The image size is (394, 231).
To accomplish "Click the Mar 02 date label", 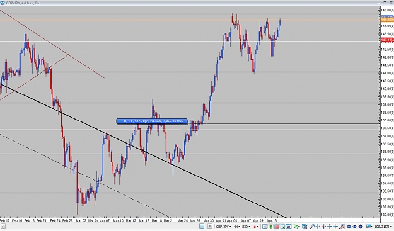I will click(x=81, y=220).
